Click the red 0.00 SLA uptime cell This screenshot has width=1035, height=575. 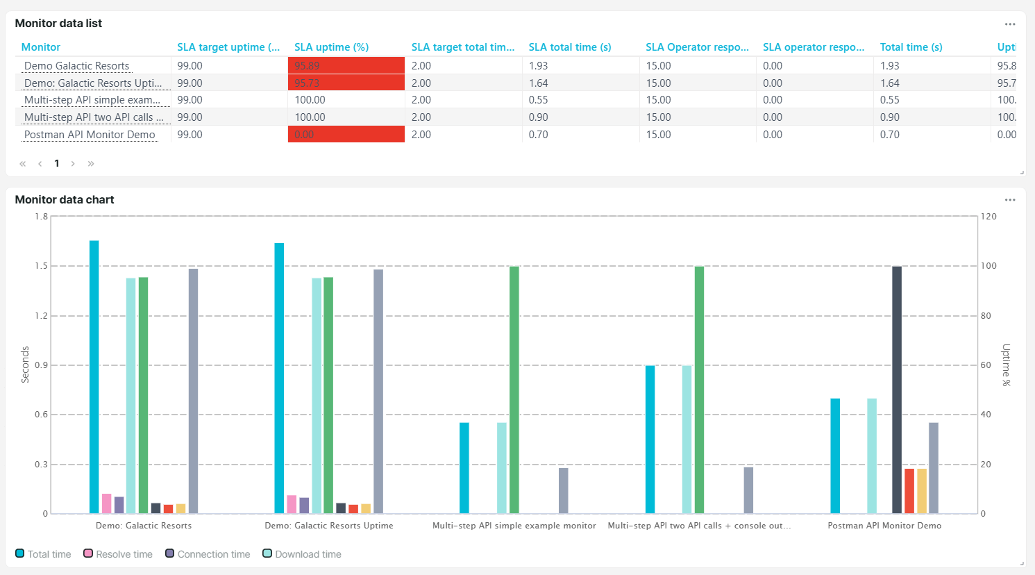pyautogui.click(x=346, y=135)
